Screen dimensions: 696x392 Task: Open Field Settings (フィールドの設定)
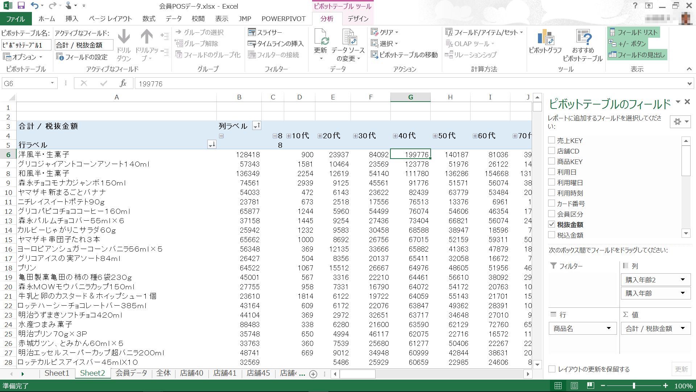[82, 57]
